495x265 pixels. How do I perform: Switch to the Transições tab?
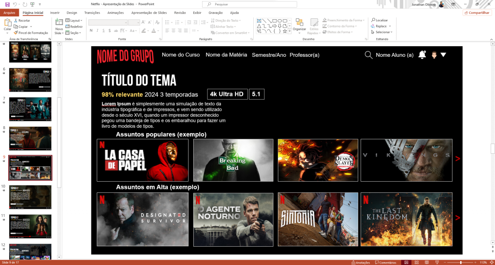pyautogui.click(x=92, y=13)
